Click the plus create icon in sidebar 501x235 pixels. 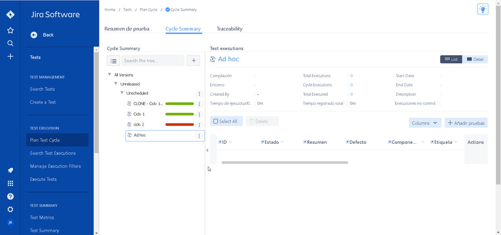[10, 57]
